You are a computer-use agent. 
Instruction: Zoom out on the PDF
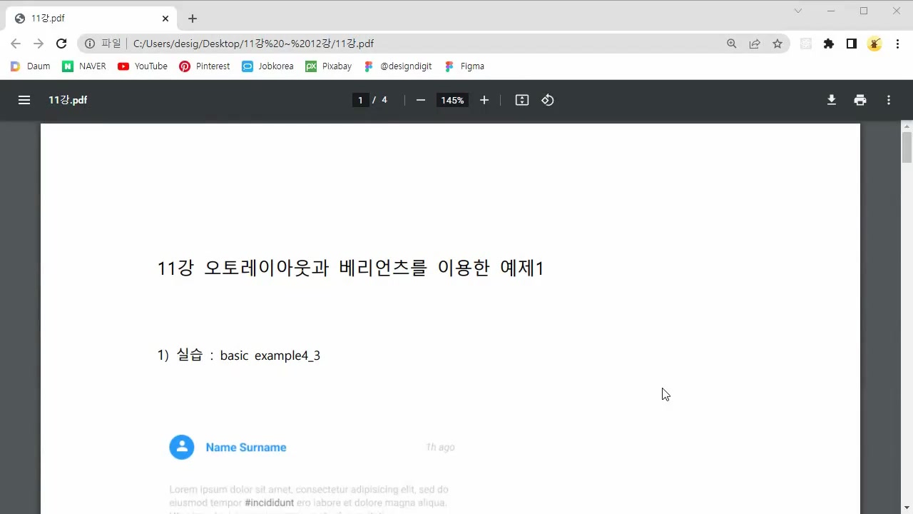420,100
